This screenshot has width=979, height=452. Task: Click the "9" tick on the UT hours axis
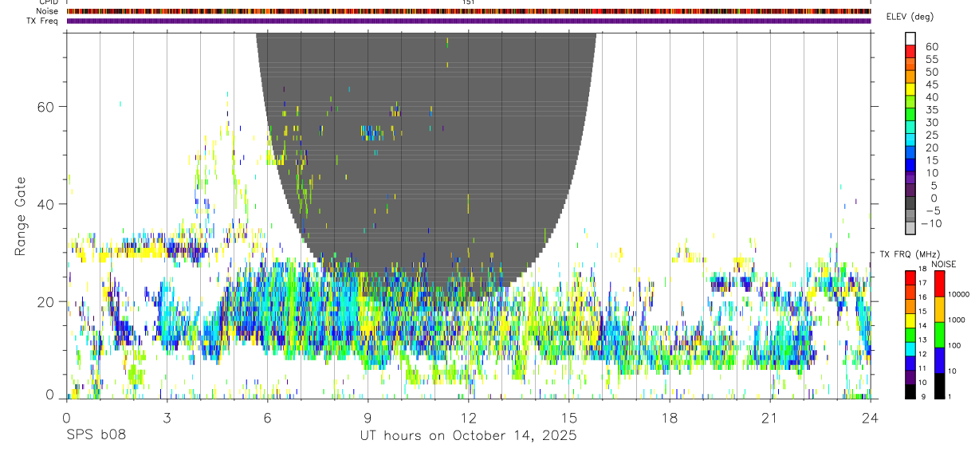pos(368,418)
